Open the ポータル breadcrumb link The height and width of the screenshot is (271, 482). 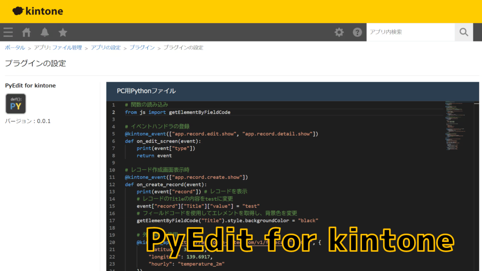pyautogui.click(x=15, y=48)
